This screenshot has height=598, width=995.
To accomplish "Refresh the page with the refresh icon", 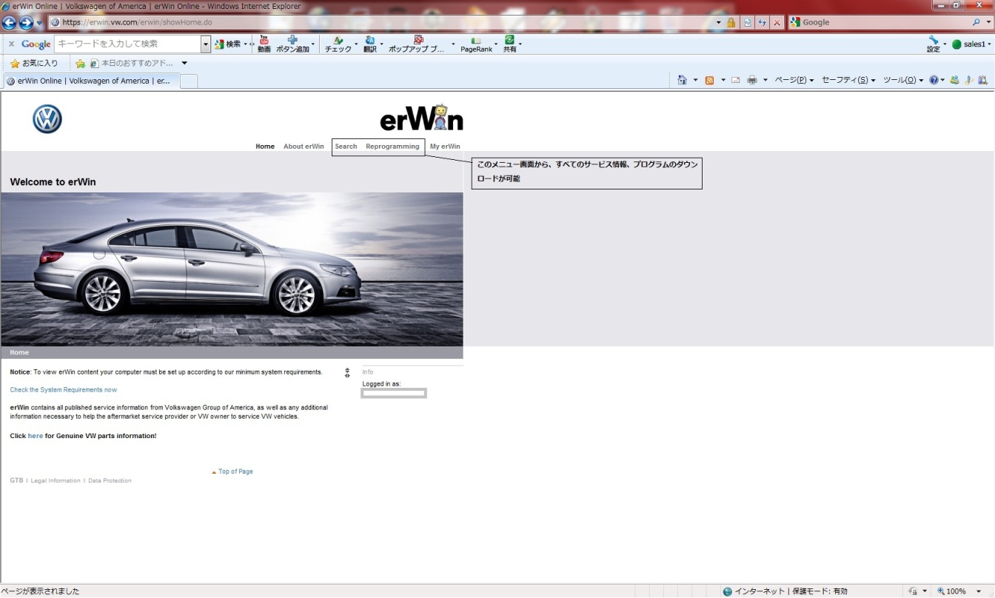I will pyautogui.click(x=762, y=22).
